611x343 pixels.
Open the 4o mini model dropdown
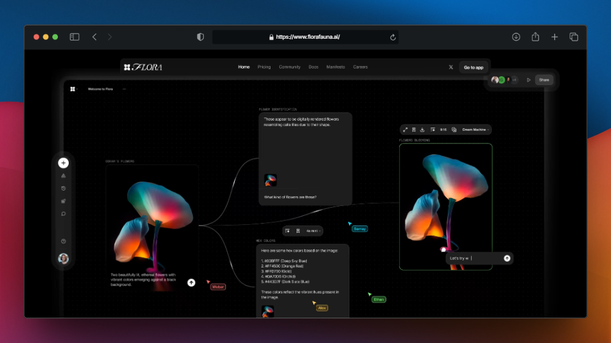[313, 231]
